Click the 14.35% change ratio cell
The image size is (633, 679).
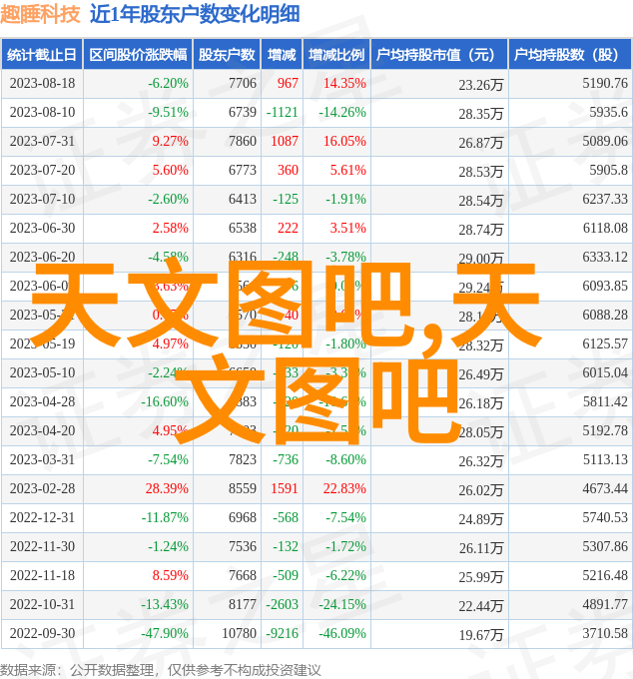[x=345, y=83]
